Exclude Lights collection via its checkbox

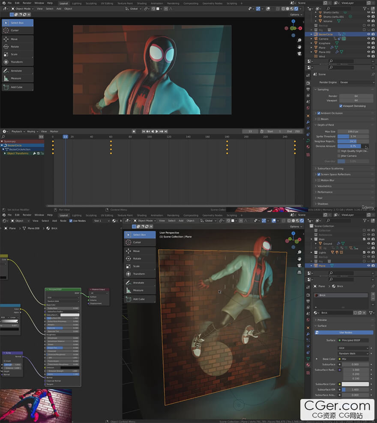364,253
